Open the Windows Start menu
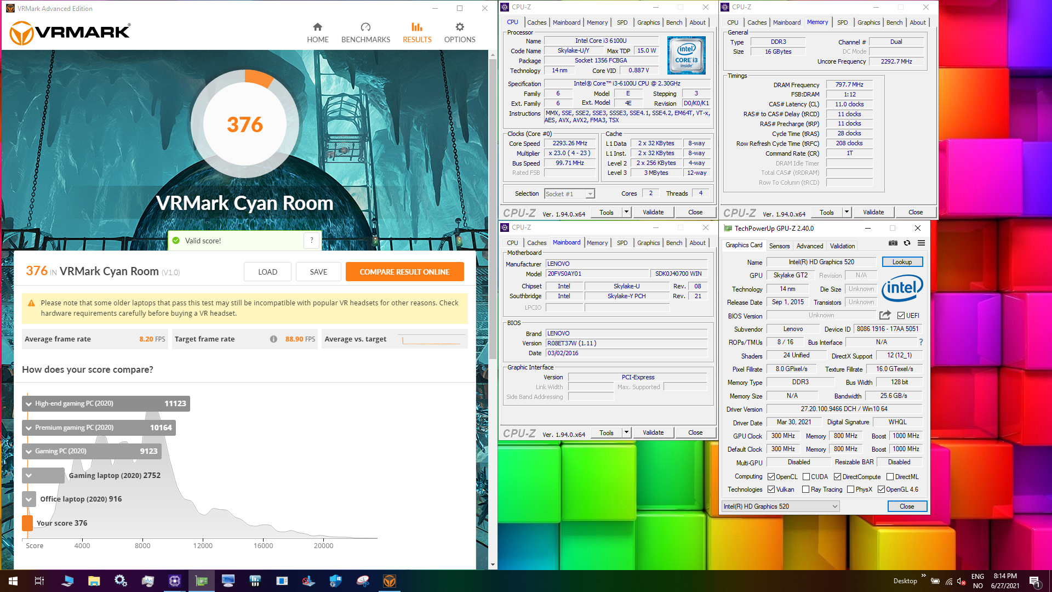The width and height of the screenshot is (1052, 592). pyautogui.click(x=13, y=581)
